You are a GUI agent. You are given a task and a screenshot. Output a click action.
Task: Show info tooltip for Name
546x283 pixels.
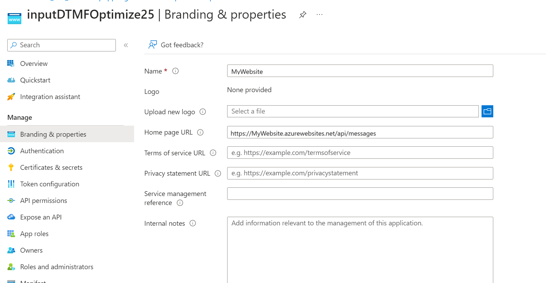(175, 71)
